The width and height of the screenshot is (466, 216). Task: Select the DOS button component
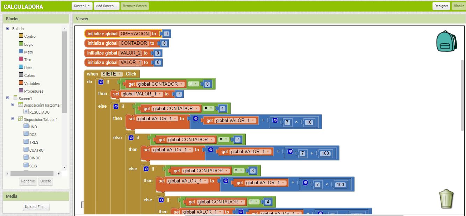coord(33,135)
